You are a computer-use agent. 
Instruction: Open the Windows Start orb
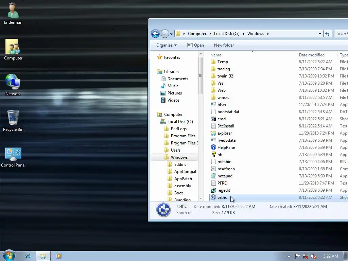tap(9, 256)
